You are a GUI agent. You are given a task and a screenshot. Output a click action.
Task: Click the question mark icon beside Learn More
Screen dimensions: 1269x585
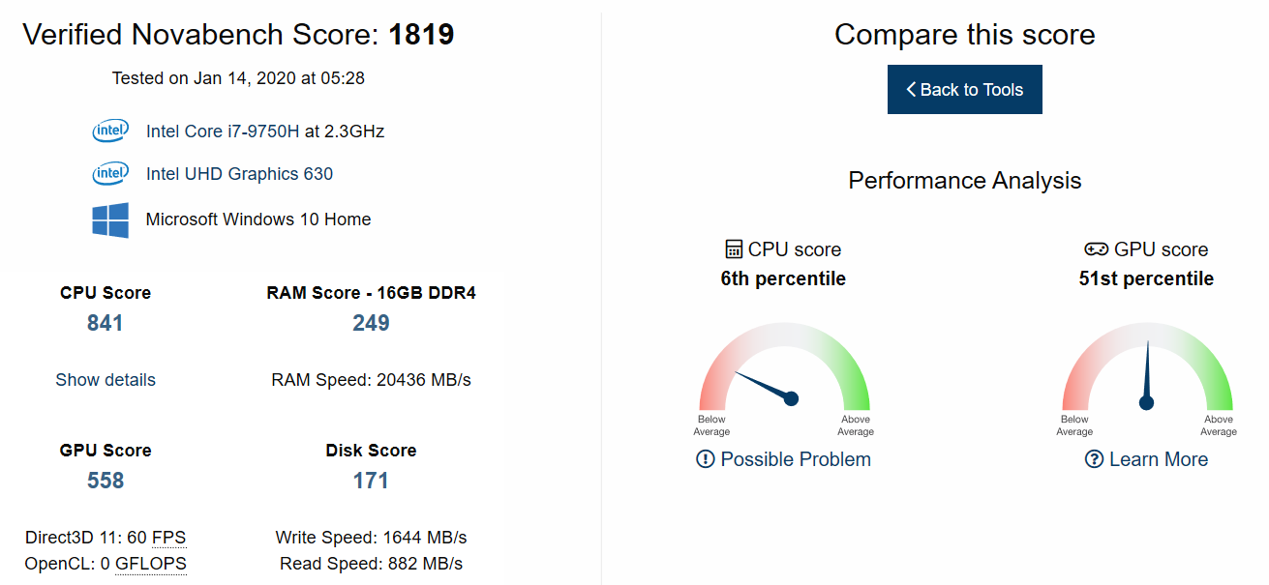click(x=1094, y=459)
